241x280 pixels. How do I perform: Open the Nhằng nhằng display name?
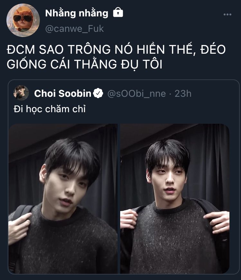pos(76,13)
